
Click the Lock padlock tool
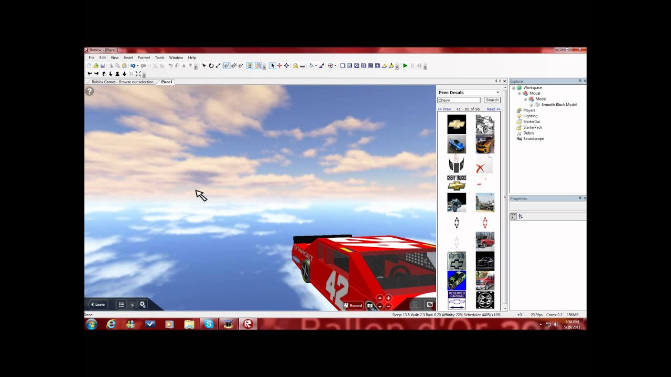click(x=296, y=65)
